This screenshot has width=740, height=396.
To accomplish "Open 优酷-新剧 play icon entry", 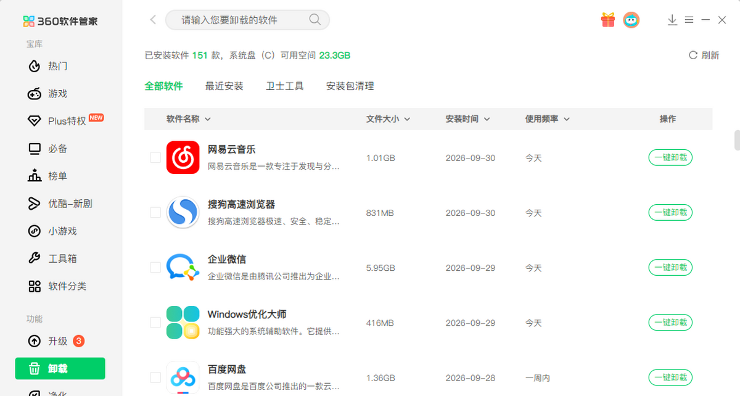I will coord(35,204).
